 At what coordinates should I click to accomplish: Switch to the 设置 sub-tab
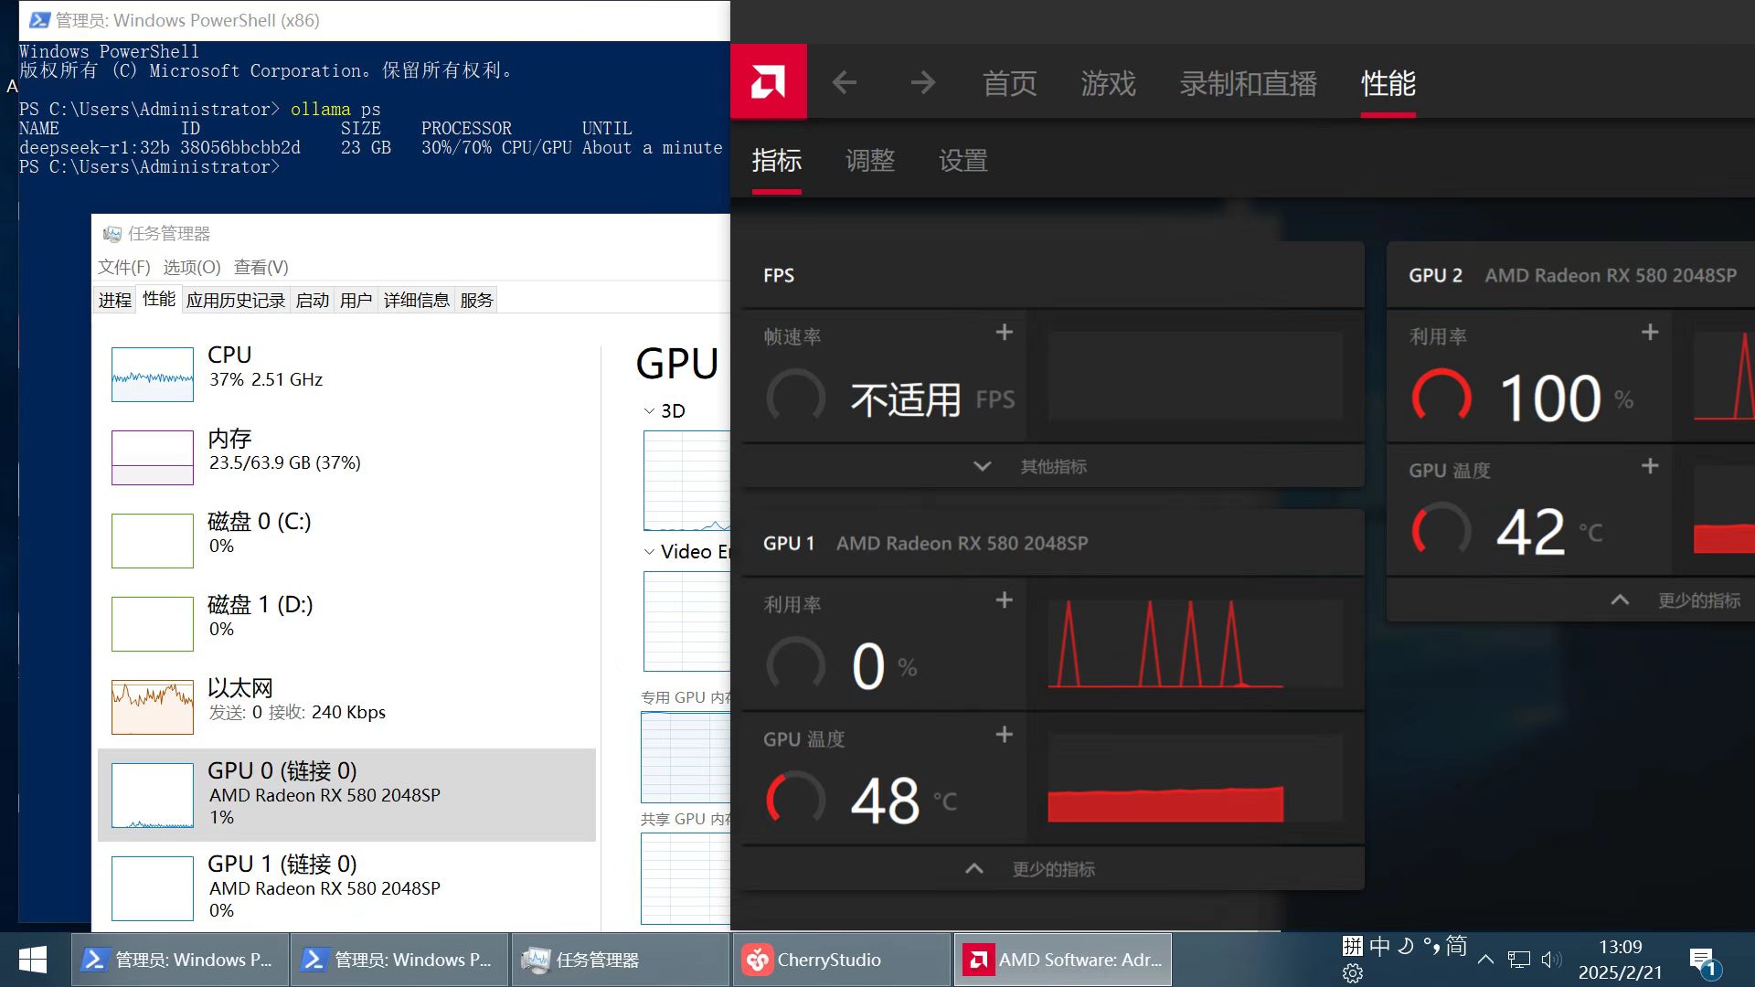(x=963, y=161)
